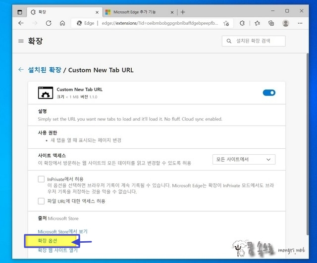Screen dimensions: 317x263
Task: Open the Microsoft Store에서 보기 link
Action: [63, 231]
